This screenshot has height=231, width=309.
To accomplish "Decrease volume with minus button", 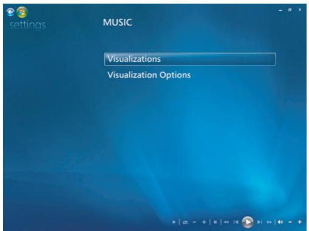I will [x=290, y=222].
